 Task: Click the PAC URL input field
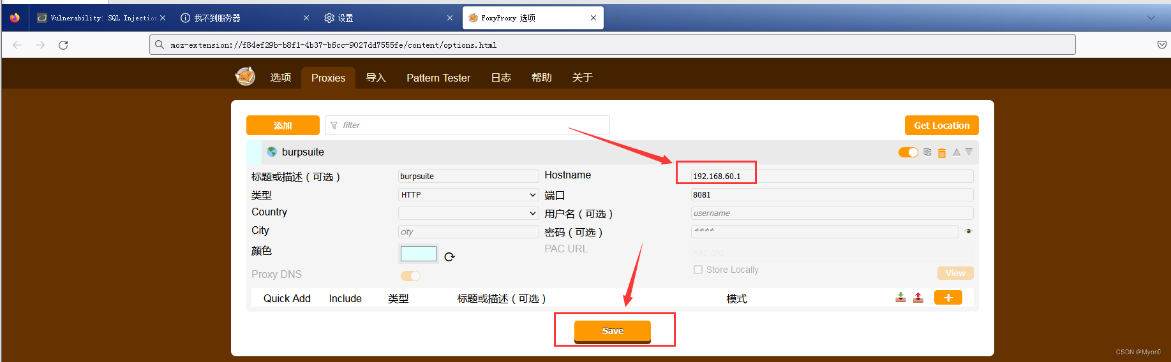point(832,252)
